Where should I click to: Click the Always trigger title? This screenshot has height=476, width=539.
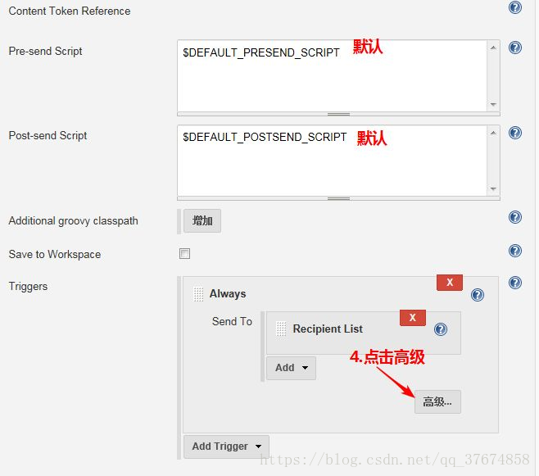228,294
